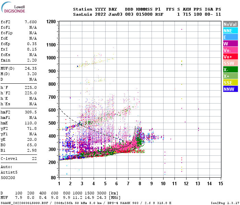Click the MUF value 7.9
The width and height of the screenshot is (240, 205).
(x=19, y=198)
